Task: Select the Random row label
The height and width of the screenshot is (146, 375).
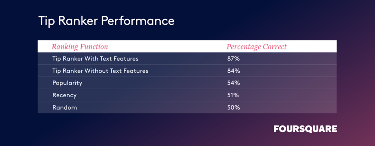Action: click(64, 107)
